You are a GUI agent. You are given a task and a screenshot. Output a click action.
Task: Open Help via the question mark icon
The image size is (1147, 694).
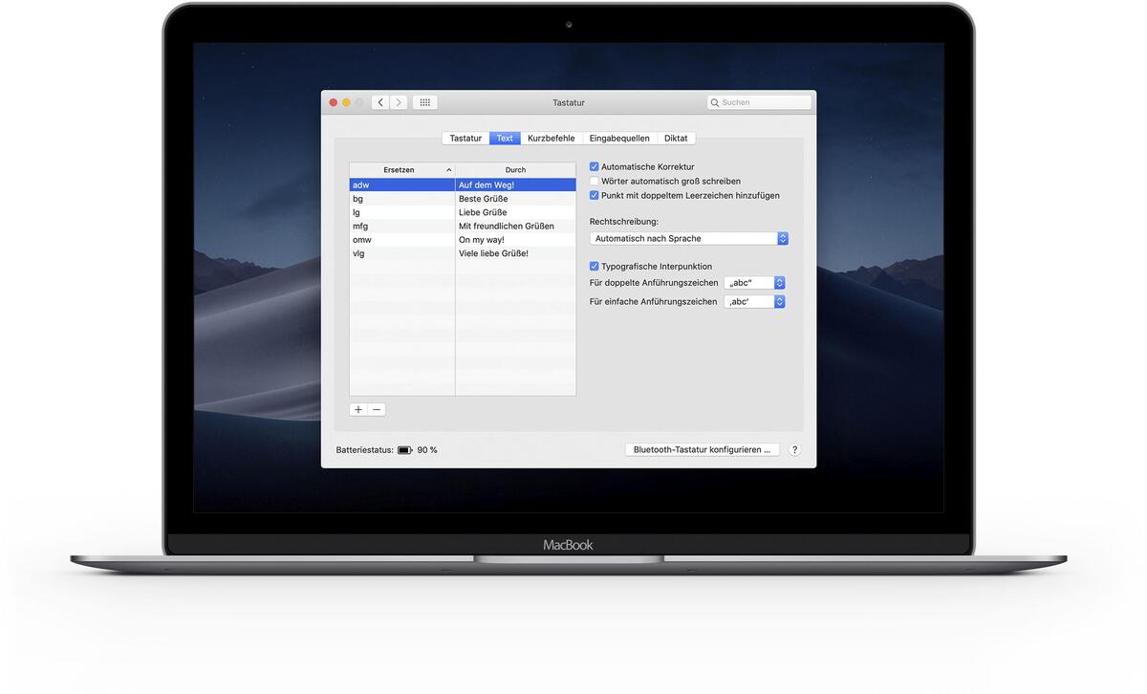click(793, 448)
